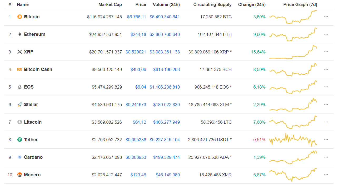Image resolution: width=338 pixels, height=185 pixels.
Task: Open the Bitcoin Cash name link
Action: [38, 69]
